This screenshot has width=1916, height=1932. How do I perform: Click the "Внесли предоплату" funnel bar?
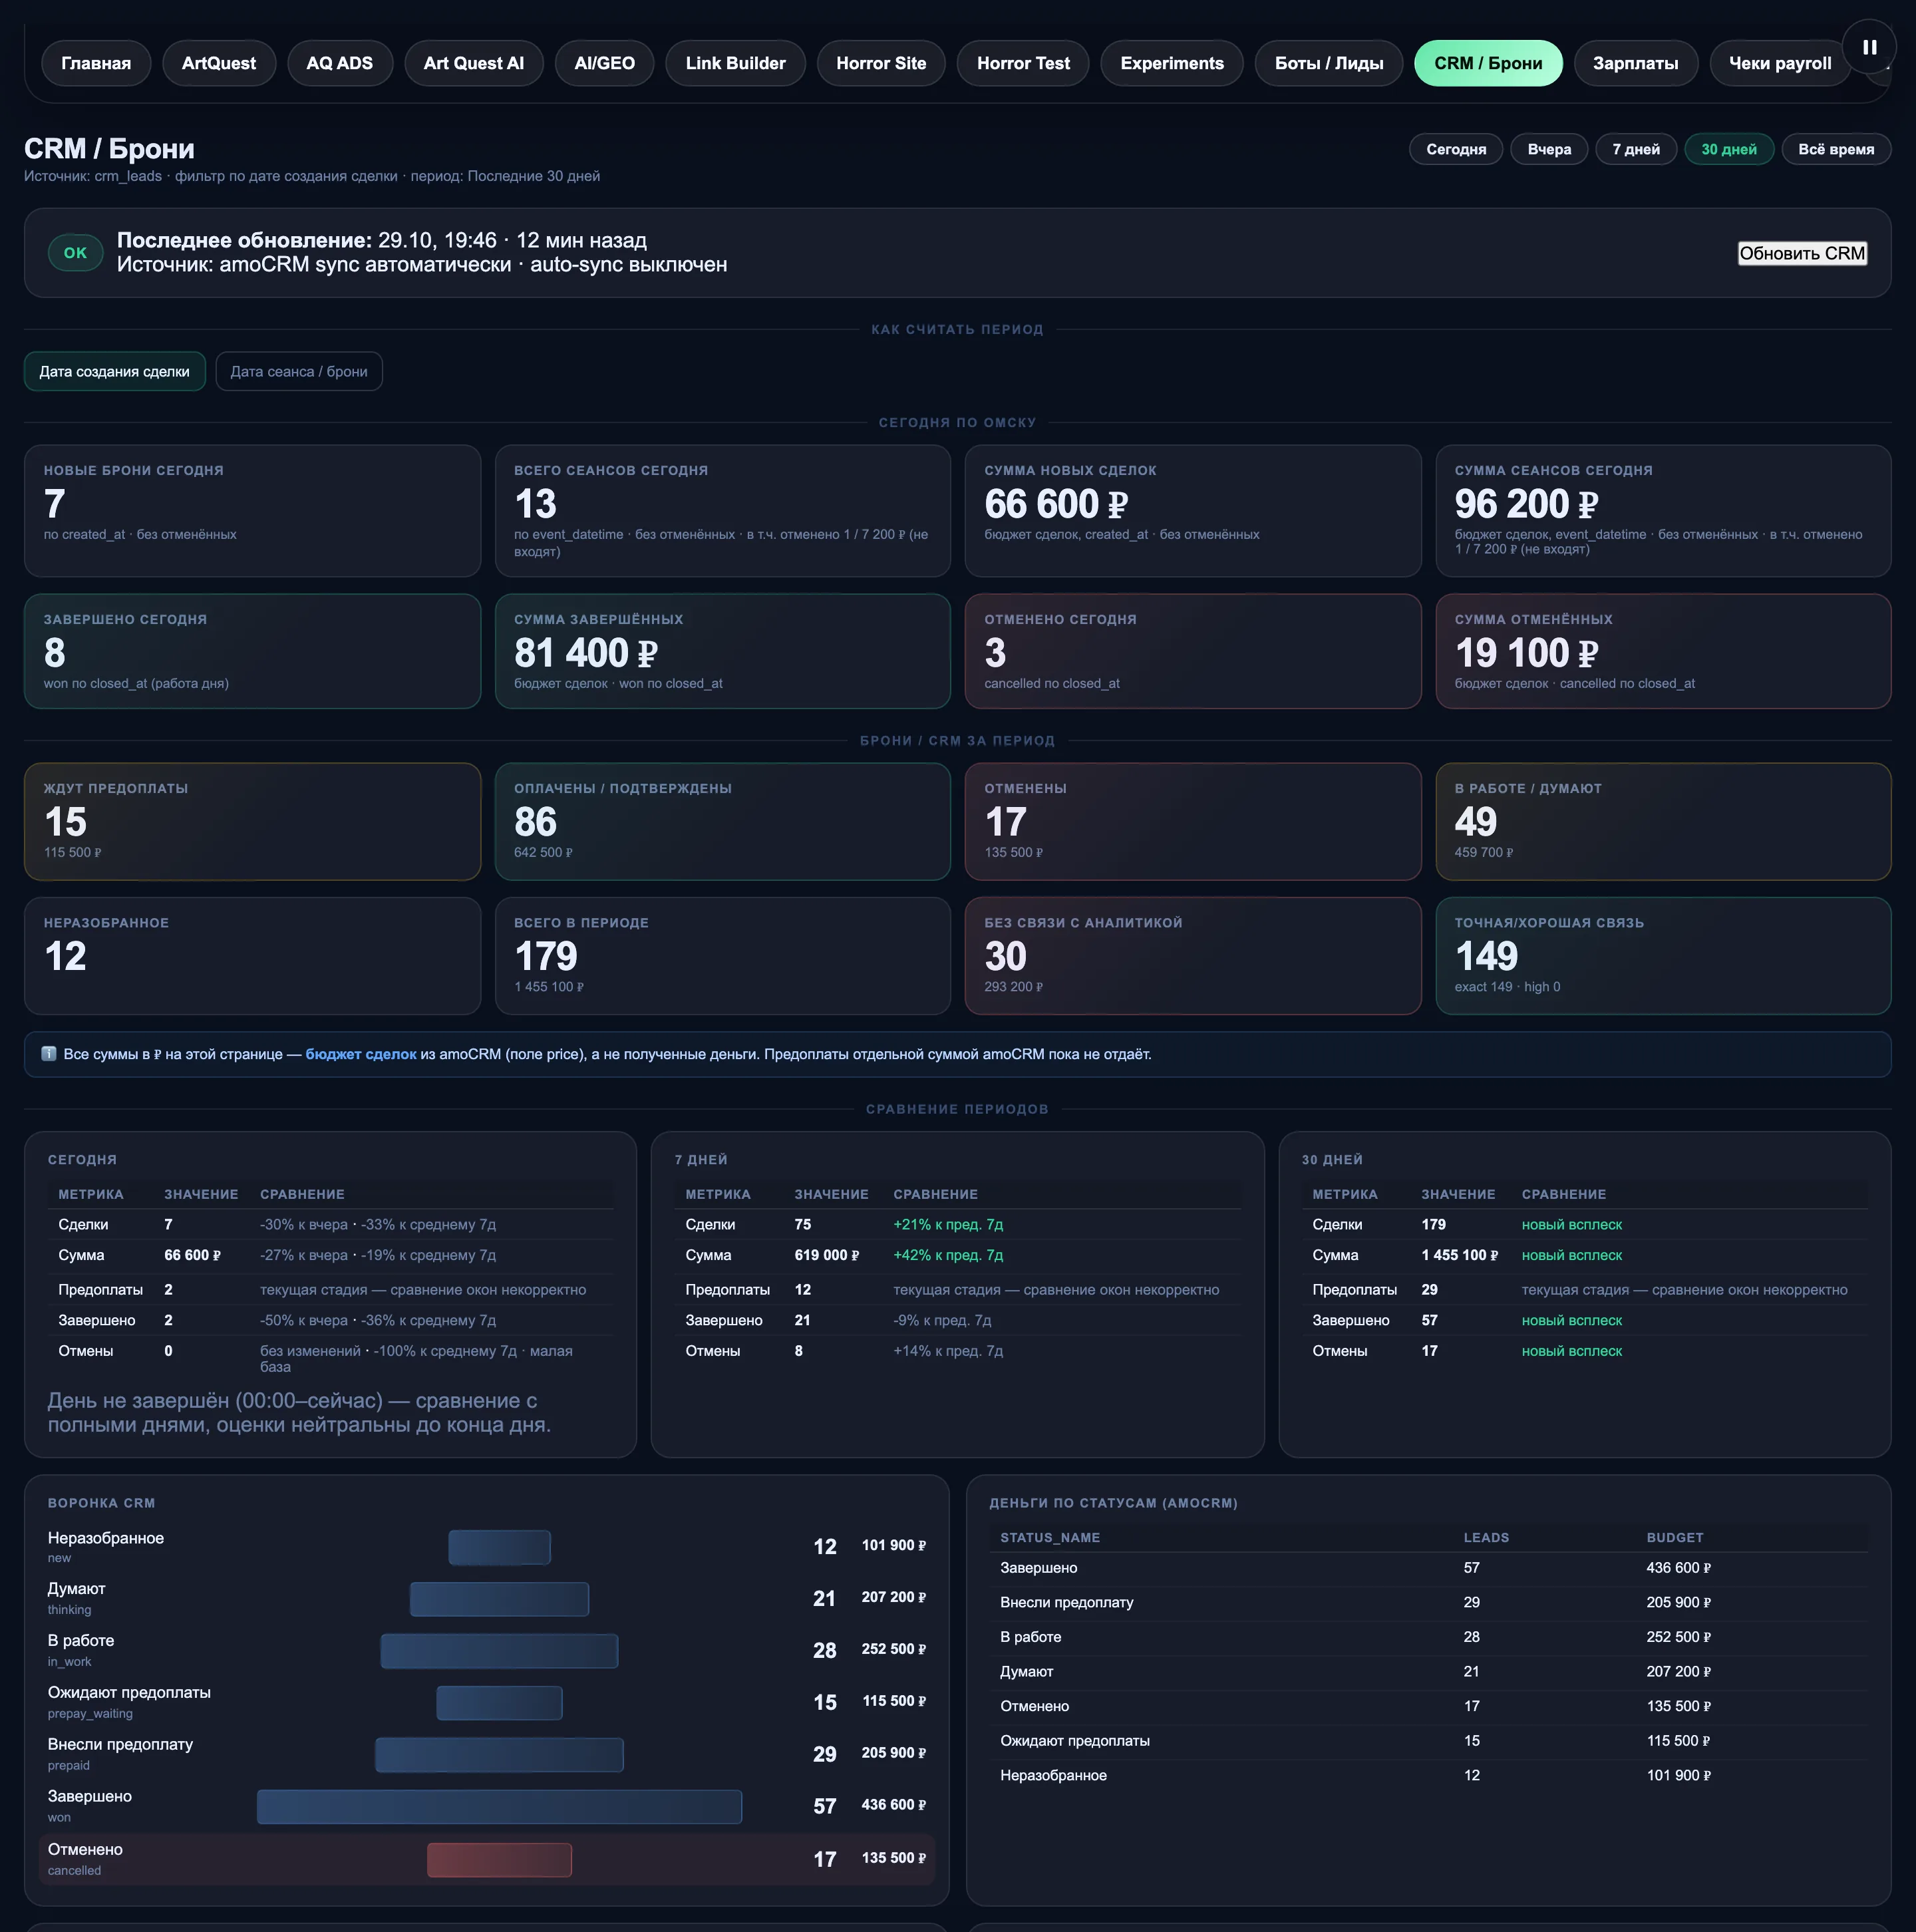pyautogui.click(x=499, y=1754)
